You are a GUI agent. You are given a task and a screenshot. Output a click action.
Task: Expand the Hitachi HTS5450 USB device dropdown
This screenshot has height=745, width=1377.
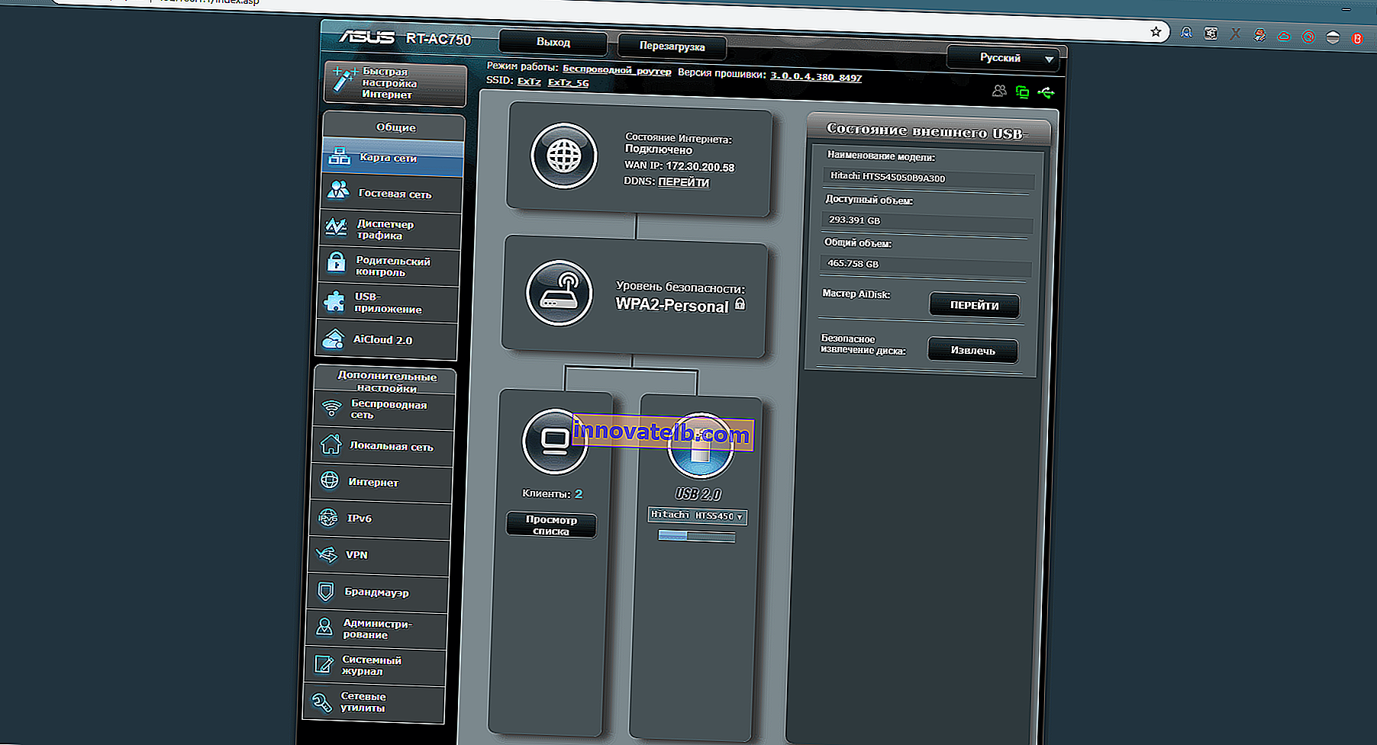[698, 515]
